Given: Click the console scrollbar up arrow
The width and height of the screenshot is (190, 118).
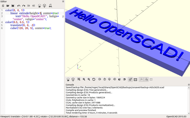Looking at the screenshot, I should click(189, 87).
